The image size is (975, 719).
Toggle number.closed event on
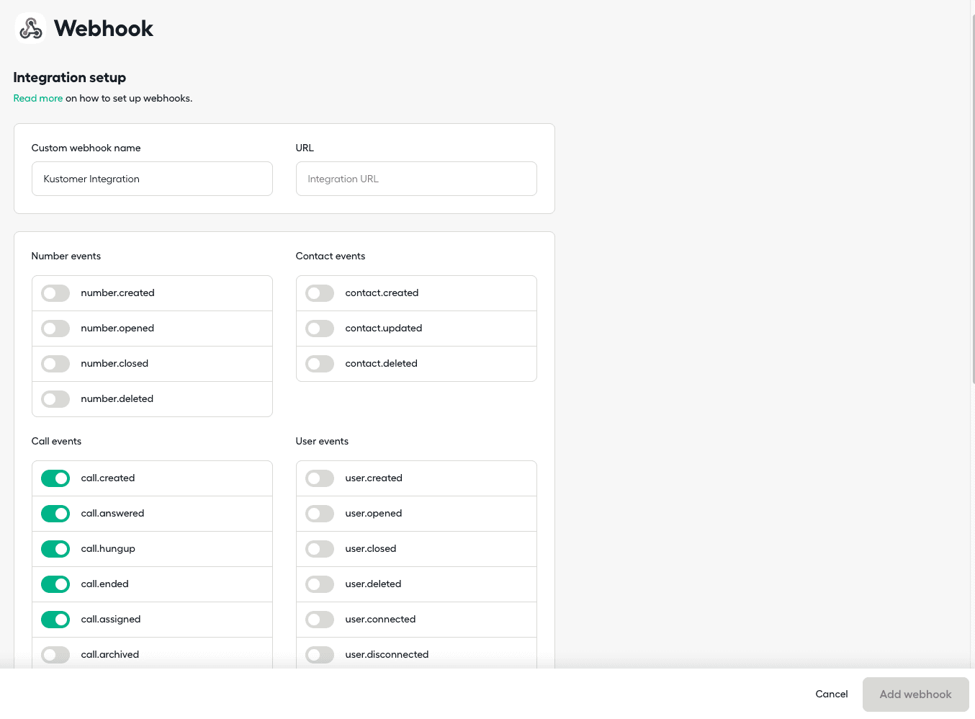pyautogui.click(x=55, y=364)
